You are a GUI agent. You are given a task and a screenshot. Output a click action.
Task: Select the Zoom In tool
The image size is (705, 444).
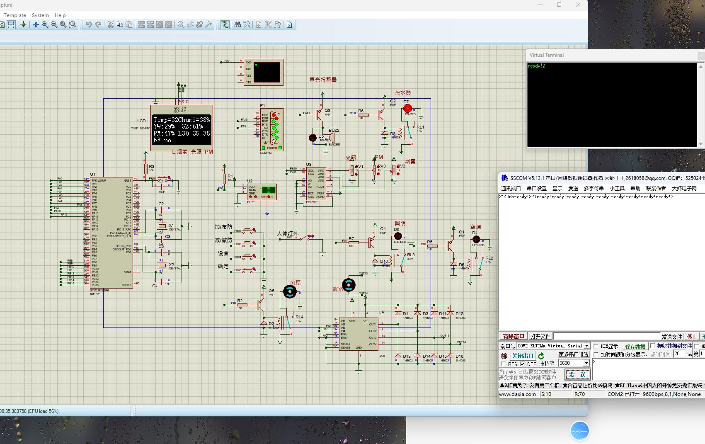[45, 24]
